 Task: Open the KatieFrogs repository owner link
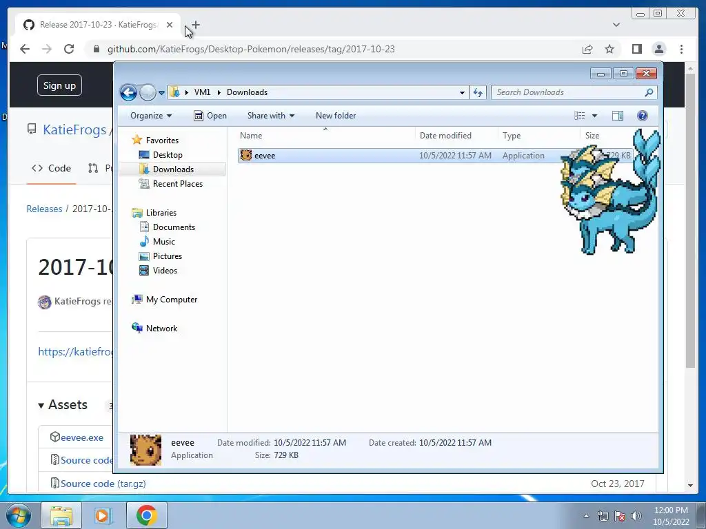(74, 129)
